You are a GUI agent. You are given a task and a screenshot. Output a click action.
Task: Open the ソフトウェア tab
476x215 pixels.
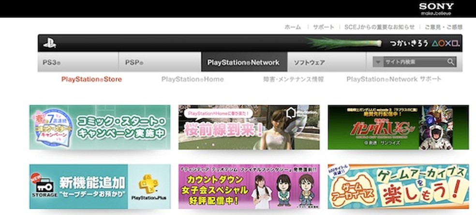(x=327, y=62)
